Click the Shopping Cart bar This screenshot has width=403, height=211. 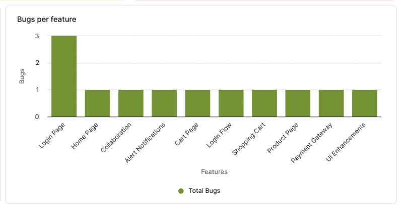click(264, 103)
